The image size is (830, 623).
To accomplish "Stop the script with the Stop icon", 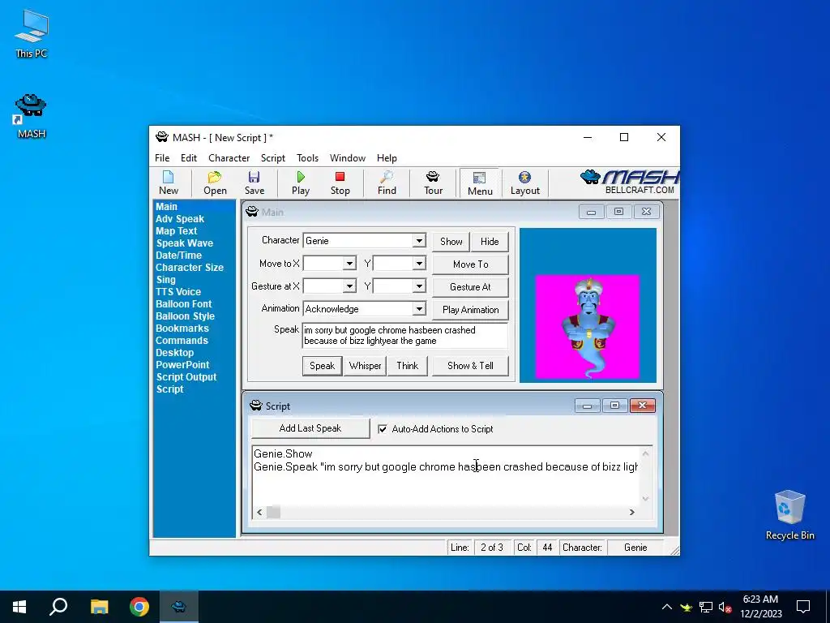I will [x=340, y=183].
